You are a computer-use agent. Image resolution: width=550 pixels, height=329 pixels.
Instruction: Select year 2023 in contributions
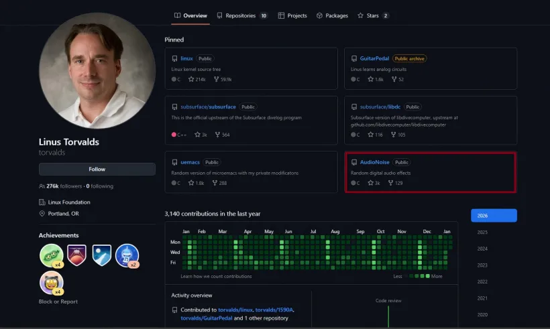(482, 265)
